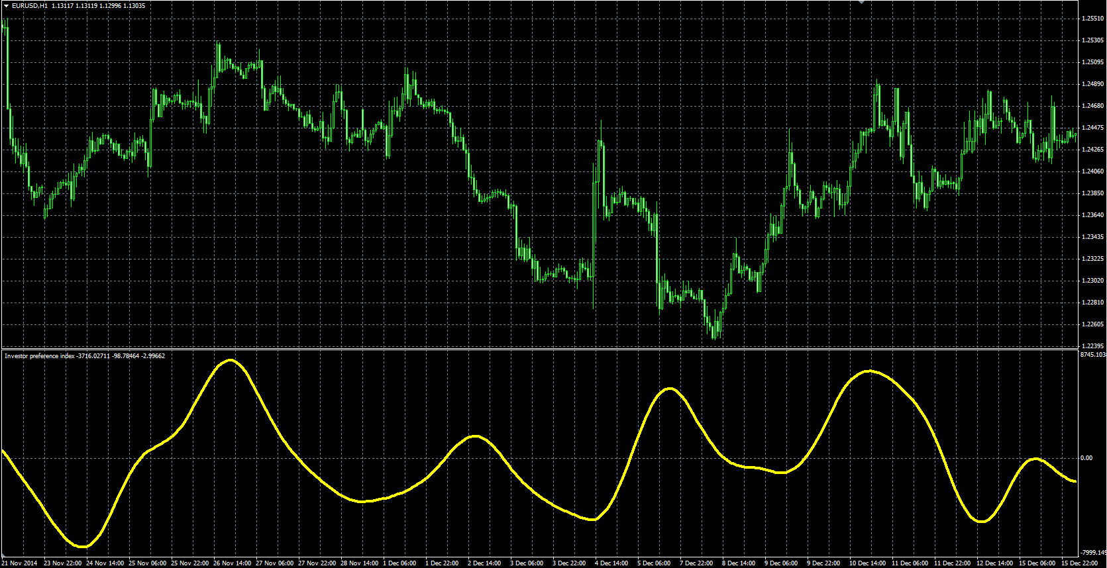Click the 1.23850 price level
Image resolution: width=1107 pixels, height=568 pixels.
pos(1092,193)
